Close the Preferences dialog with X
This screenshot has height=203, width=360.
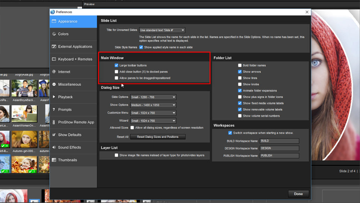(x=307, y=12)
